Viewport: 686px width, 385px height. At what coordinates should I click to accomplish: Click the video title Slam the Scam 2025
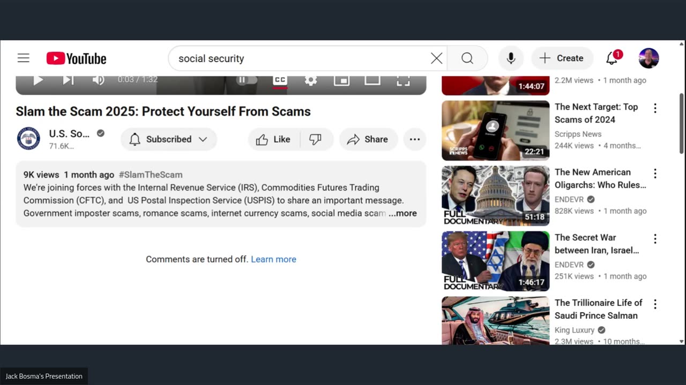163,111
